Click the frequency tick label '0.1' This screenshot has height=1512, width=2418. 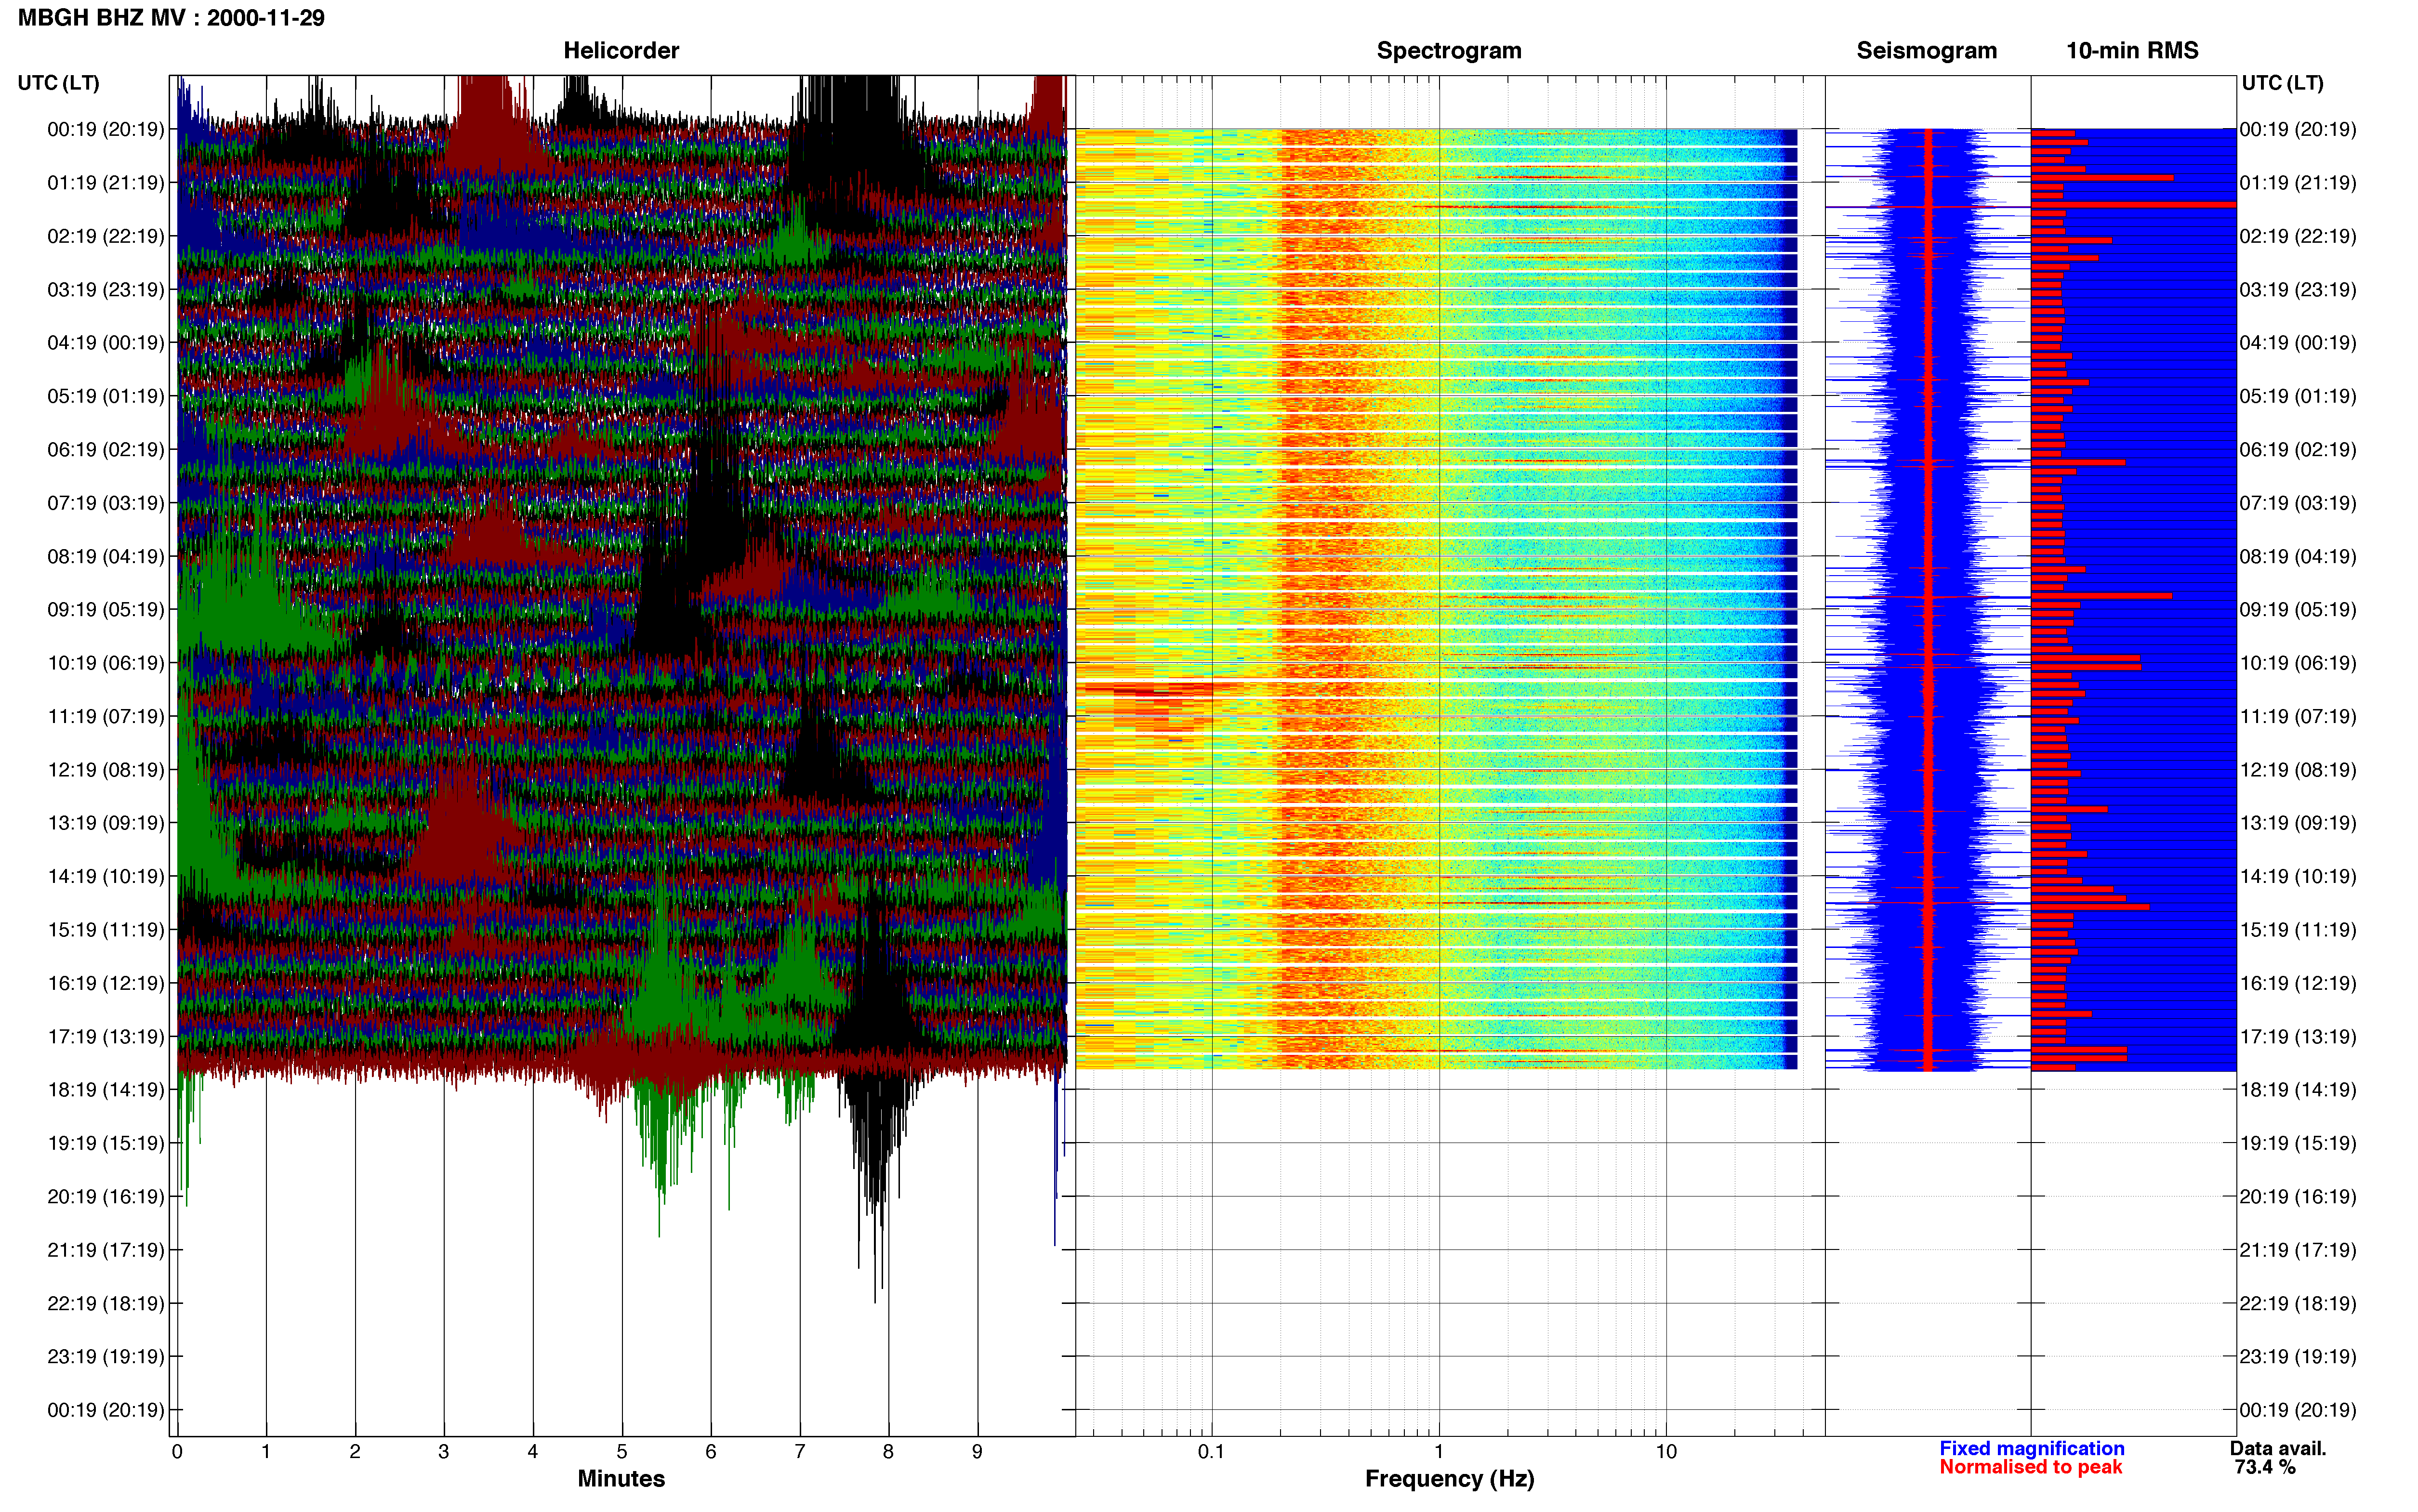1211,1452
